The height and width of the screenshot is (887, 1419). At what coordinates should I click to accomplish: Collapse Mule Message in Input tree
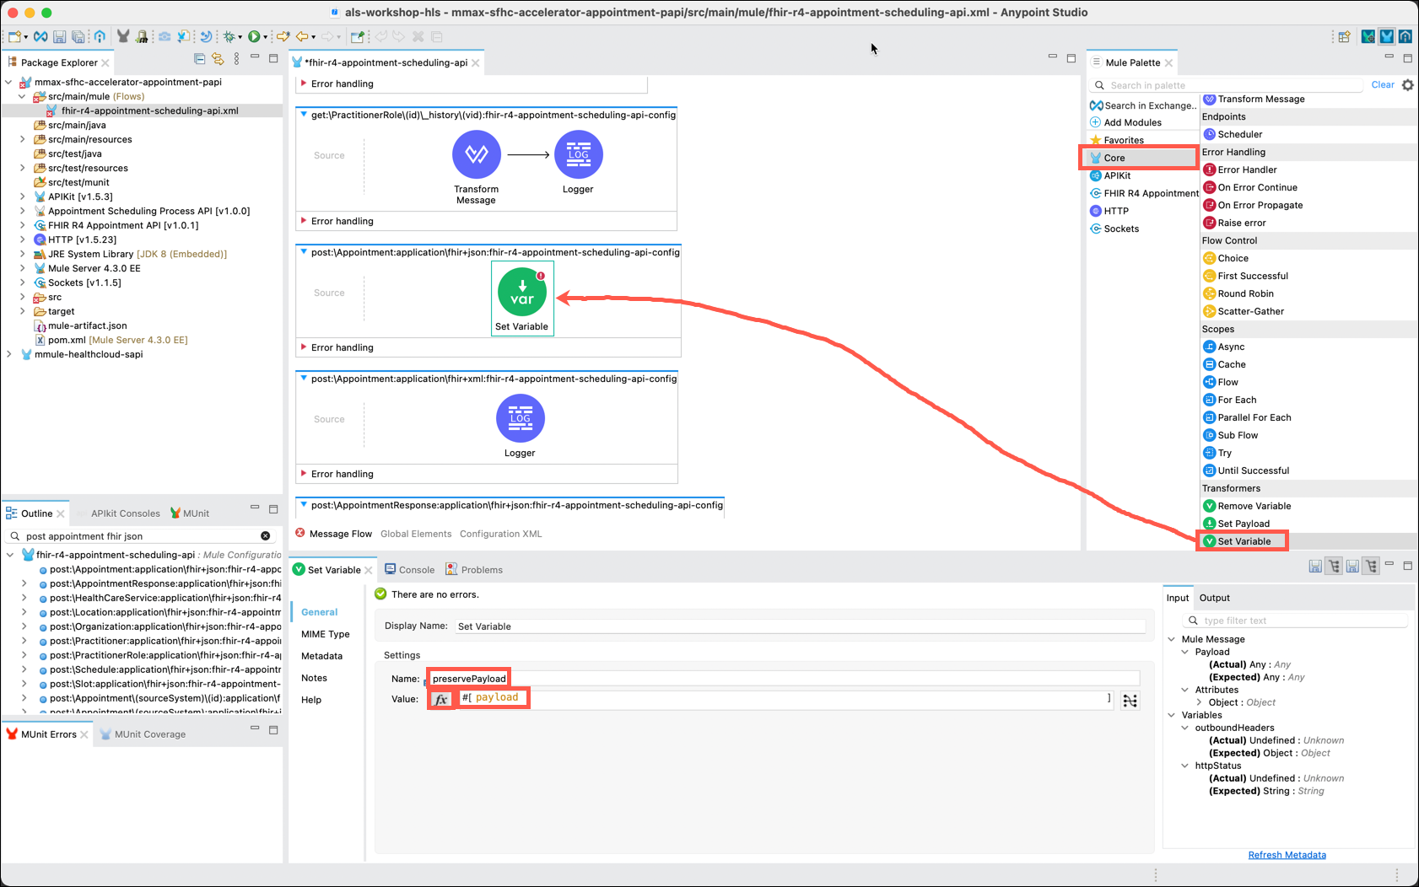tap(1172, 639)
